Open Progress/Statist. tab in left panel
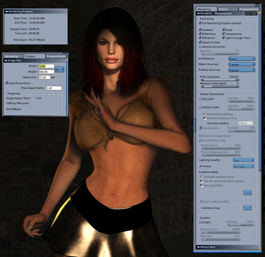 click(x=56, y=56)
